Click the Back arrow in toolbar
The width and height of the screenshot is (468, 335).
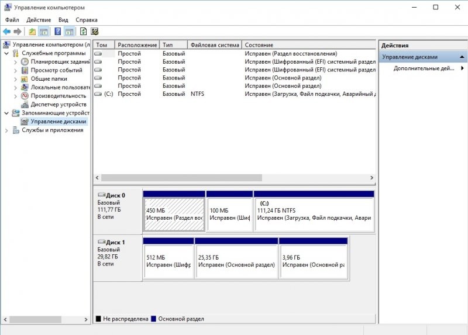pos(6,32)
